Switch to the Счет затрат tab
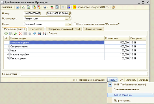Image resolution: width=154 pixels, height=104 pixels. (36, 29)
